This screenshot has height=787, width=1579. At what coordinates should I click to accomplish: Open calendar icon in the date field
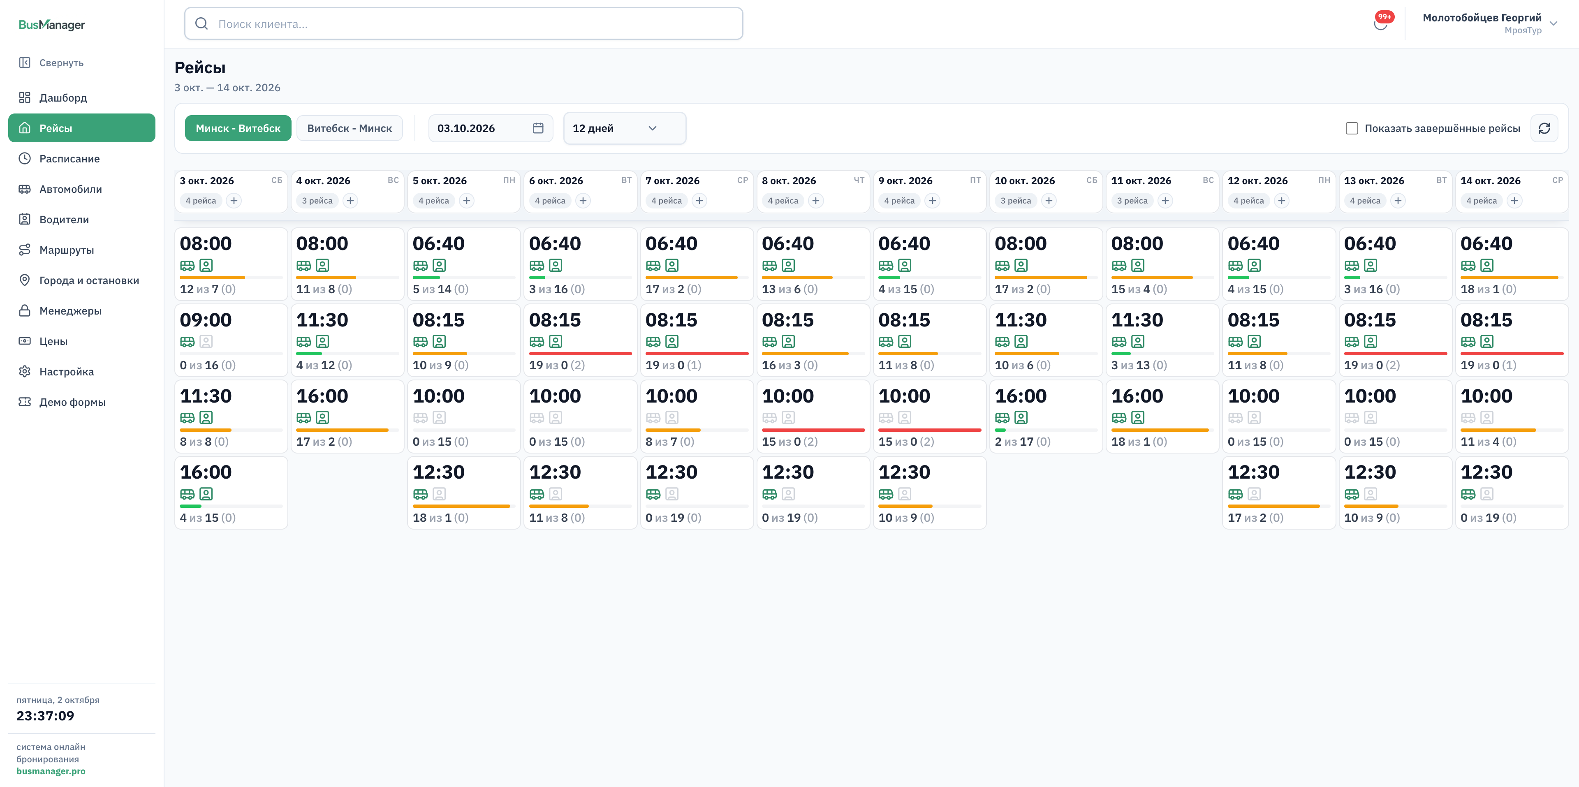coord(537,128)
